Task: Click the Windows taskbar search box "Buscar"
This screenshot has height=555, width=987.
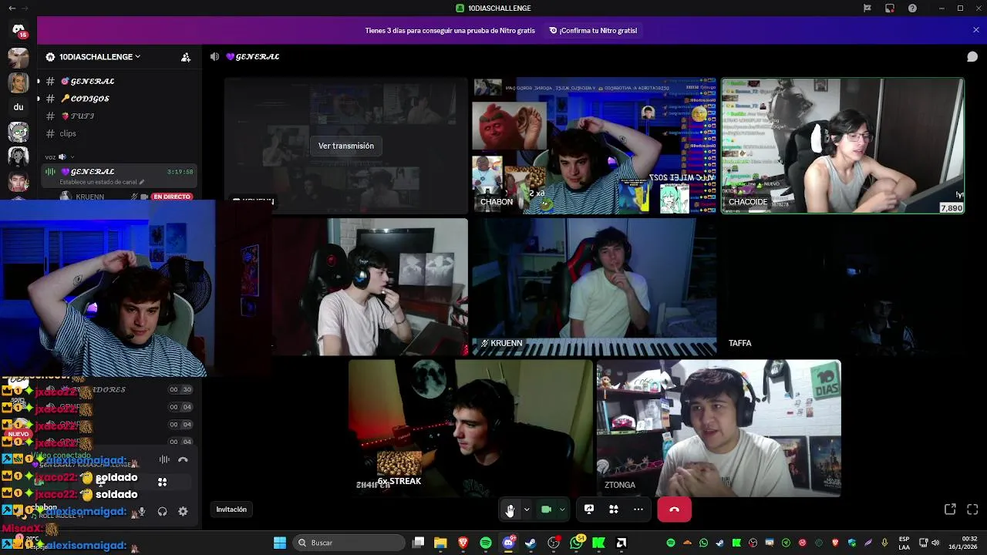Action: (x=350, y=543)
